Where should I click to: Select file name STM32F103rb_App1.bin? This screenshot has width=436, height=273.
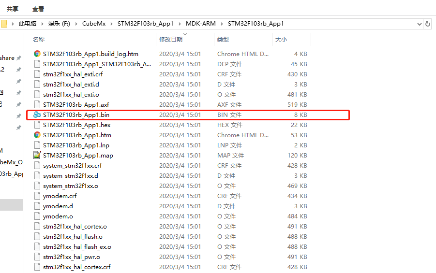(x=76, y=115)
